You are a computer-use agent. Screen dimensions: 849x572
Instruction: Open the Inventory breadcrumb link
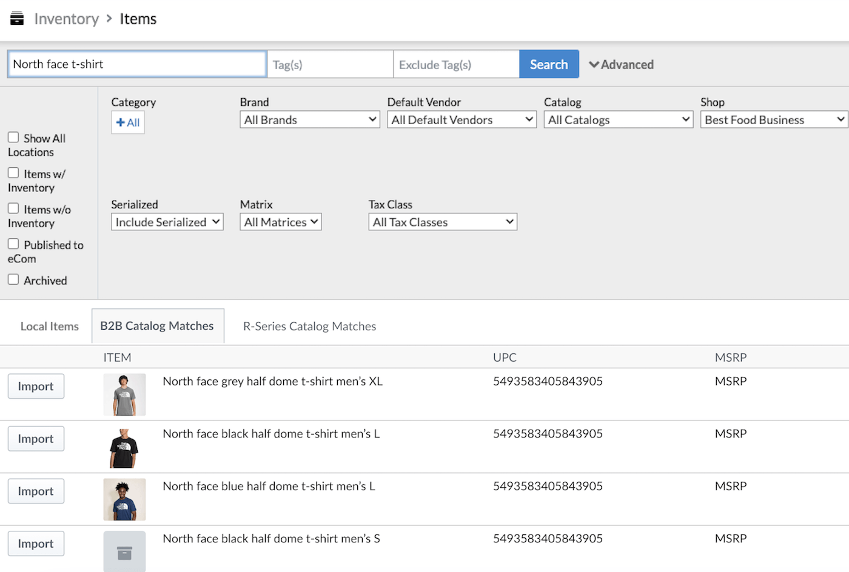[x=66, y=19]
